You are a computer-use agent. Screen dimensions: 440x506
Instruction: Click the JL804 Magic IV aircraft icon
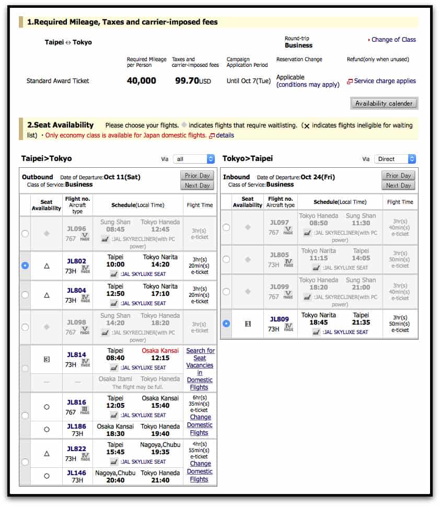point(85,298)
